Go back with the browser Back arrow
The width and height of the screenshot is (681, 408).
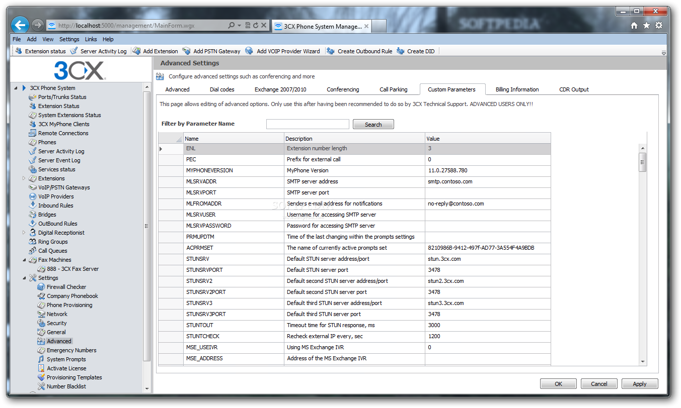click(x=21, y=25)
